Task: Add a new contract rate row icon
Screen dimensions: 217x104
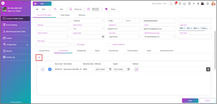Action: tap(39, 57)
